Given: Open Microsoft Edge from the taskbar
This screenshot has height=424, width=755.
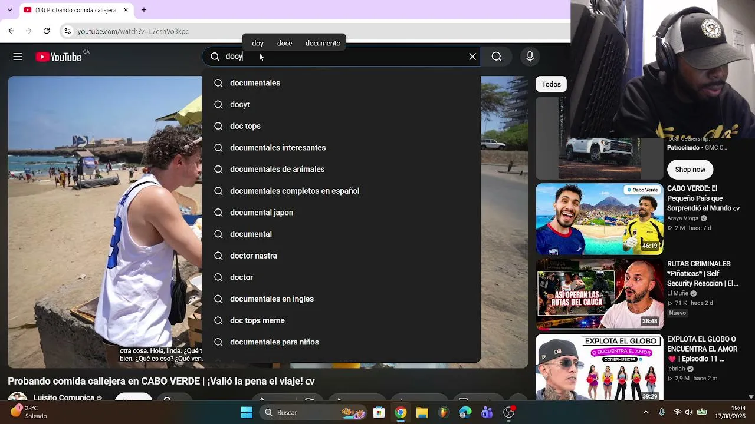Looking at the screenshot, I should click(465, 412).
